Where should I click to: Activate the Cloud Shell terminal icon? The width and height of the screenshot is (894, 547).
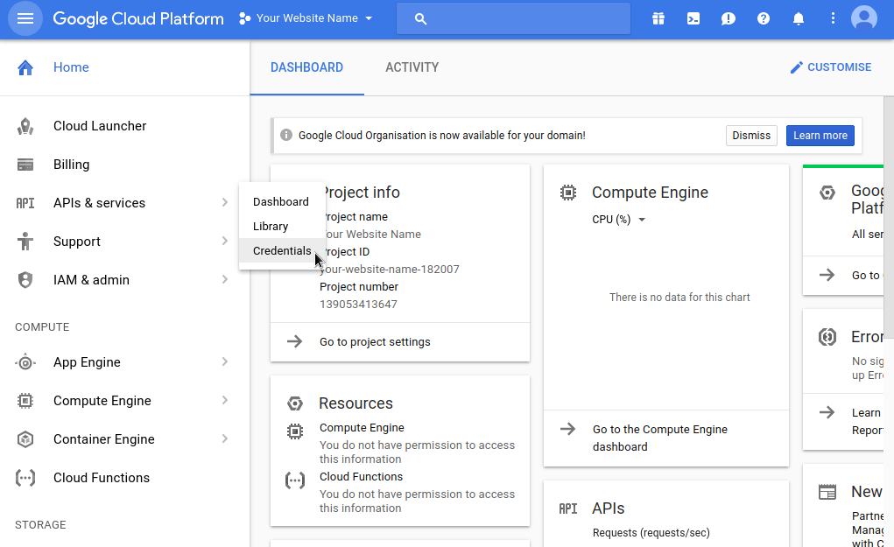point(693,18)
